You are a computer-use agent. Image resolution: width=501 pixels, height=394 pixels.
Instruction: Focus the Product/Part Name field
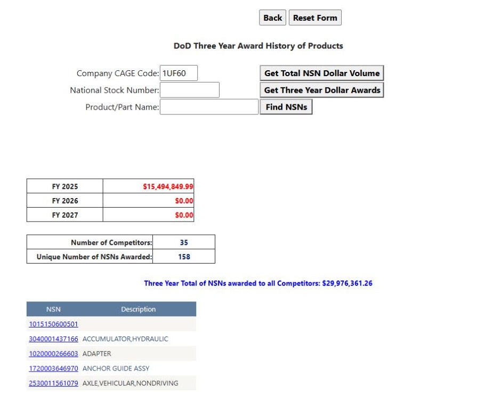click(x=209, y=106)
